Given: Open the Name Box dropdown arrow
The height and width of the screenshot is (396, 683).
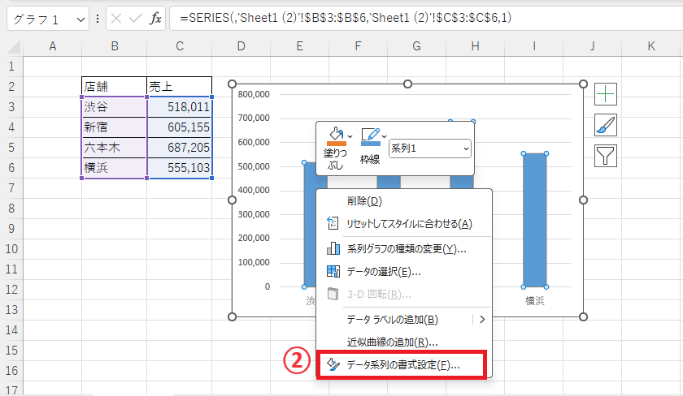Looking at the screenshot, I should click(x=80, y=19).
